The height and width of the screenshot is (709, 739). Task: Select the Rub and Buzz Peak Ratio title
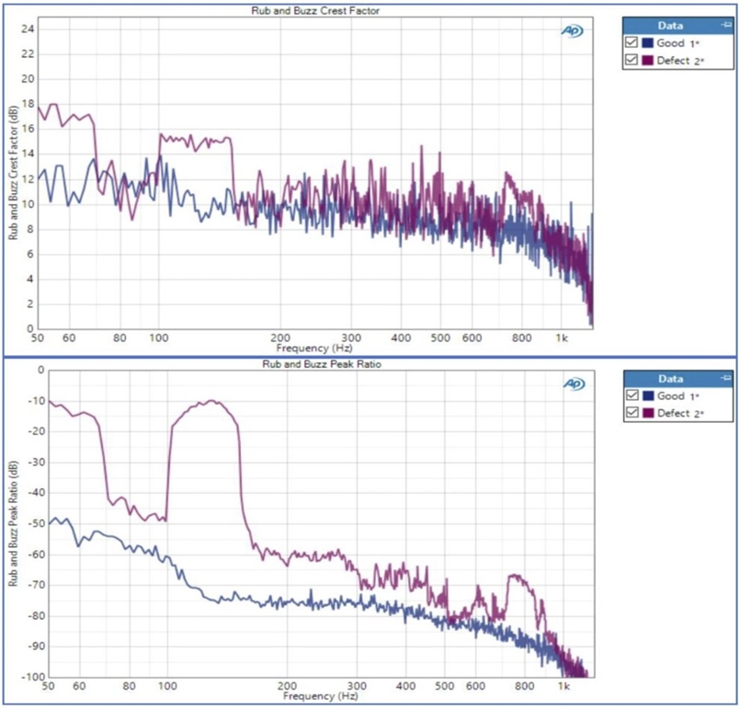coord(322,364)
